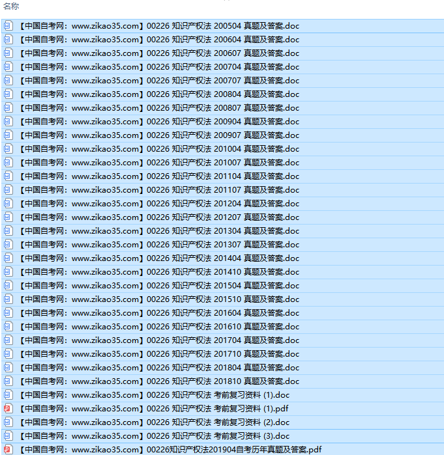Click doc icon of 201104 真题及答案 file

(x=8, y=176)
